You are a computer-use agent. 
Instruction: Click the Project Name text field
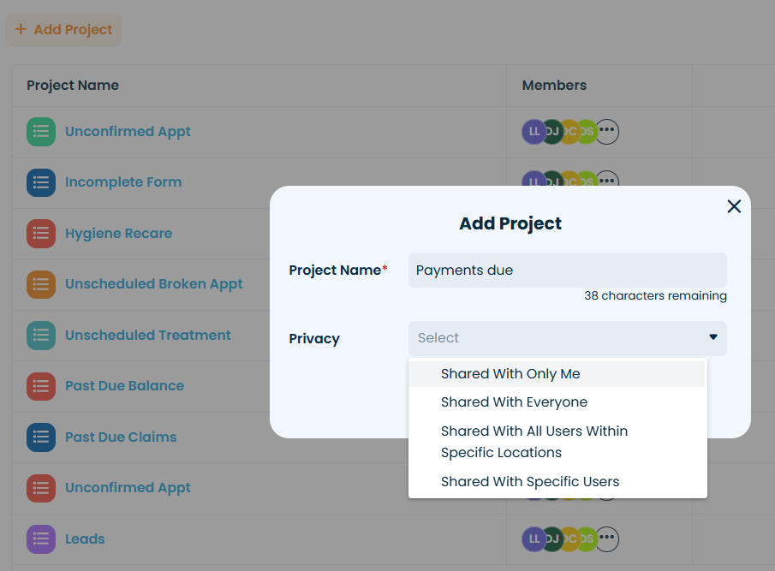(x=567, y=271)
